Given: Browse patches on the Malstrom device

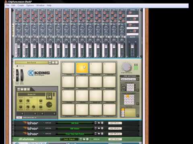Looking at the screenshot, I should pyautogui.click(x=84, y=139).
